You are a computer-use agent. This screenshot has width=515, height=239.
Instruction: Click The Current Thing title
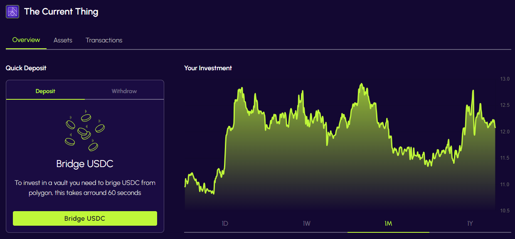[x=61, y=12]
